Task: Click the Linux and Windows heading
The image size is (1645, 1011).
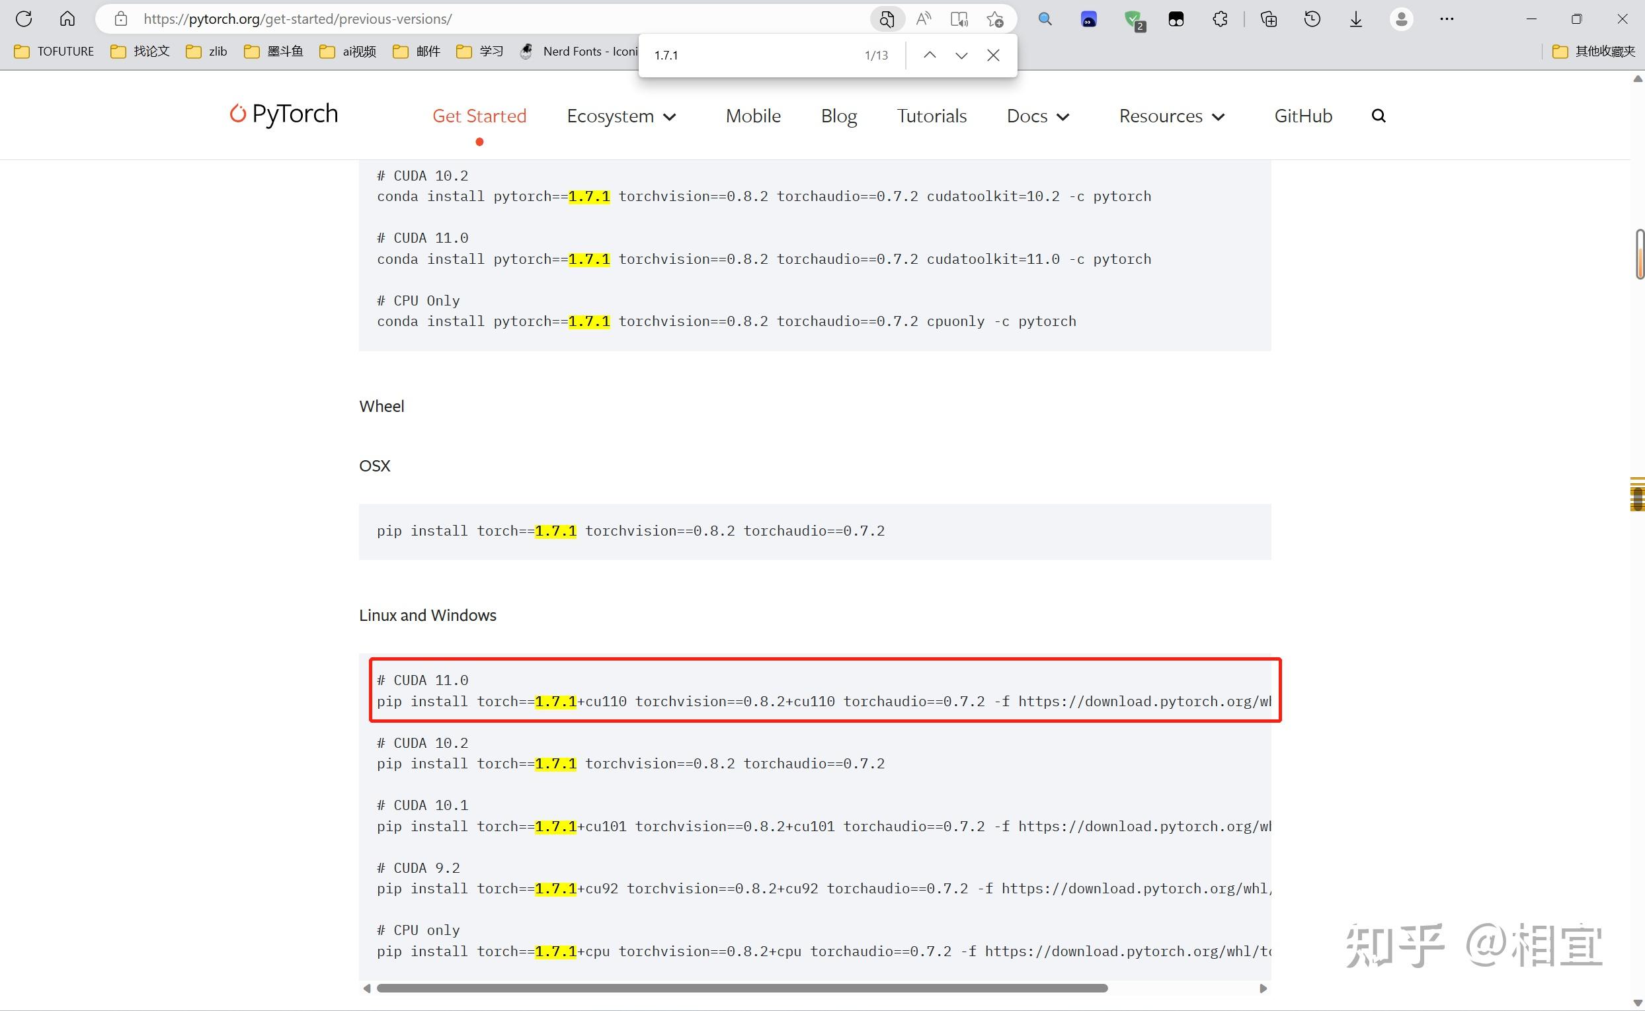Action: point(428,615)
